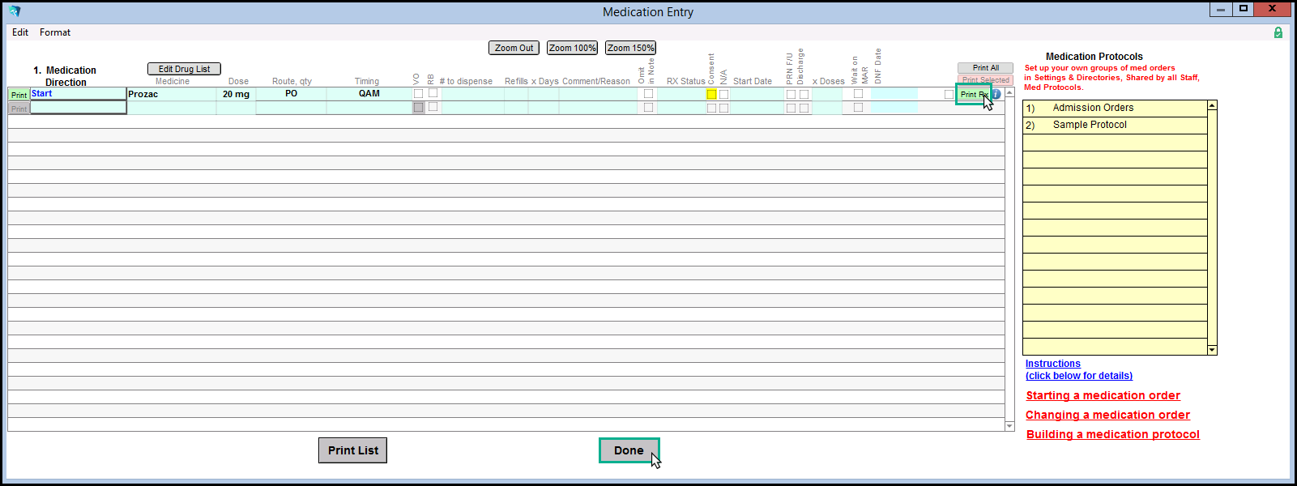The height and width of the screenshot is (486, 1297).
Task: Enable Wait on MAR for Prozac
Action: 858,94
